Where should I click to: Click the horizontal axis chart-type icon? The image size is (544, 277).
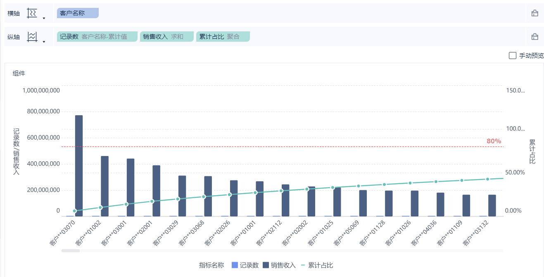pos(32,13)
